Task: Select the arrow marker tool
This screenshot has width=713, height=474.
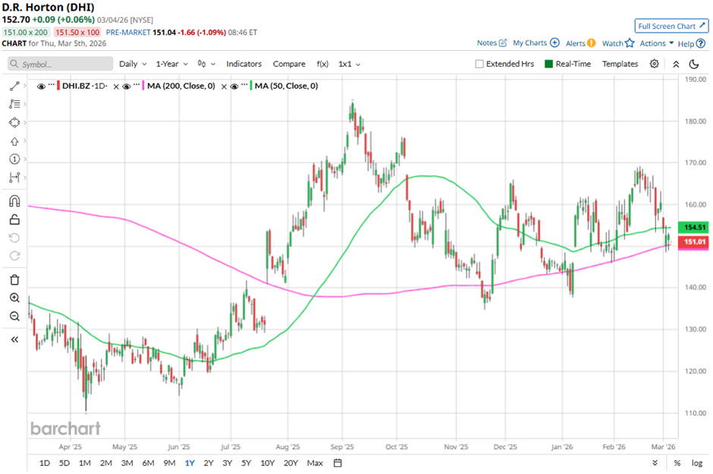Action: point(14,141)
